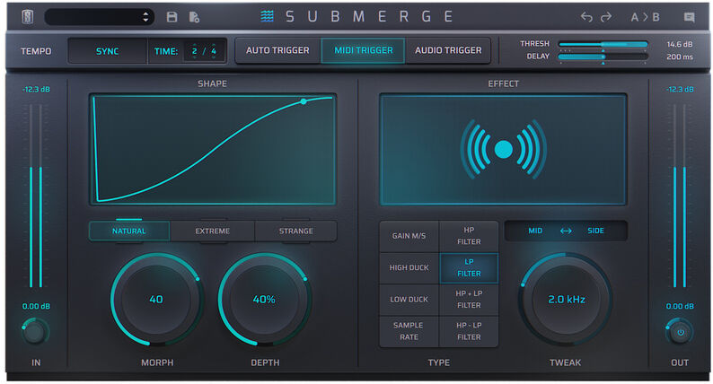Switch to MIDI Trigger mode

(364, 50)
